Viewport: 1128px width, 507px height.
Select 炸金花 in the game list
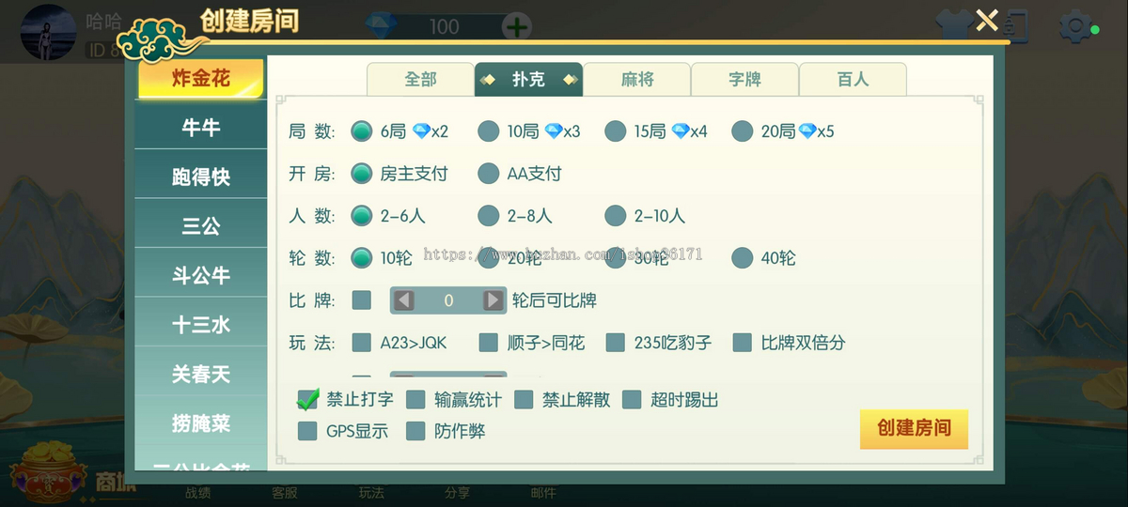click(x=200, y=79)
